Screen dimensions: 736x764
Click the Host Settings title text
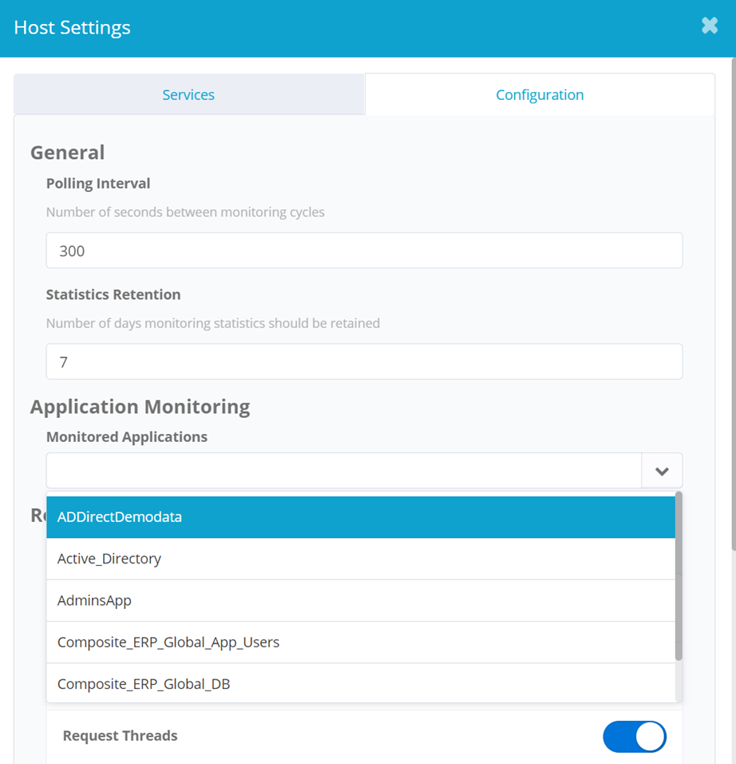pos(73,28)
